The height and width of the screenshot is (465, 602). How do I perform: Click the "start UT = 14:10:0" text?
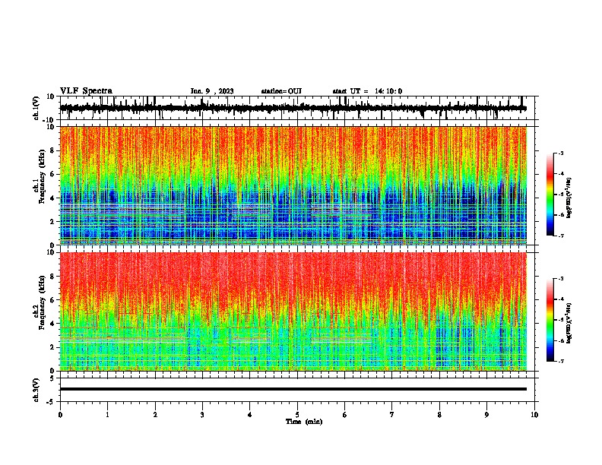[x=367, y=91]
